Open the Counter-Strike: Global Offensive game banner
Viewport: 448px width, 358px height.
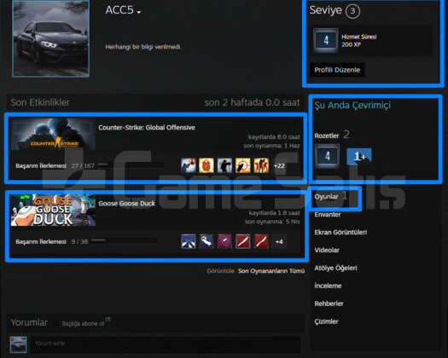click(53, 134)
